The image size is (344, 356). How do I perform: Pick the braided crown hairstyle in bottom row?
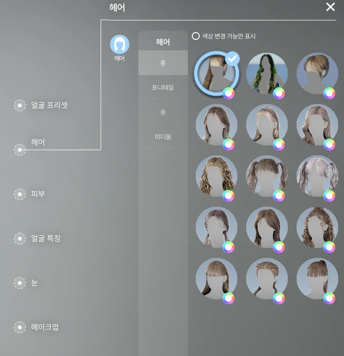click(266, 278)
